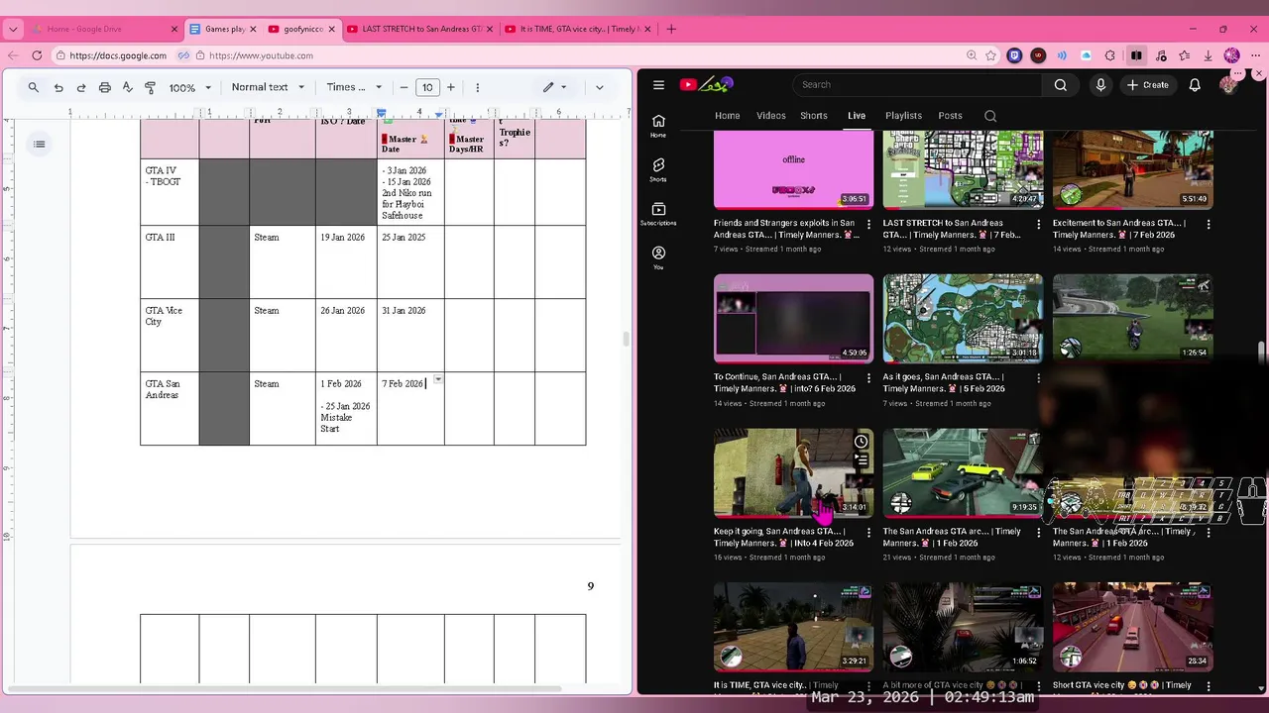Go to YouTube home via logo

pyautogui.click(x=706, y=85)
